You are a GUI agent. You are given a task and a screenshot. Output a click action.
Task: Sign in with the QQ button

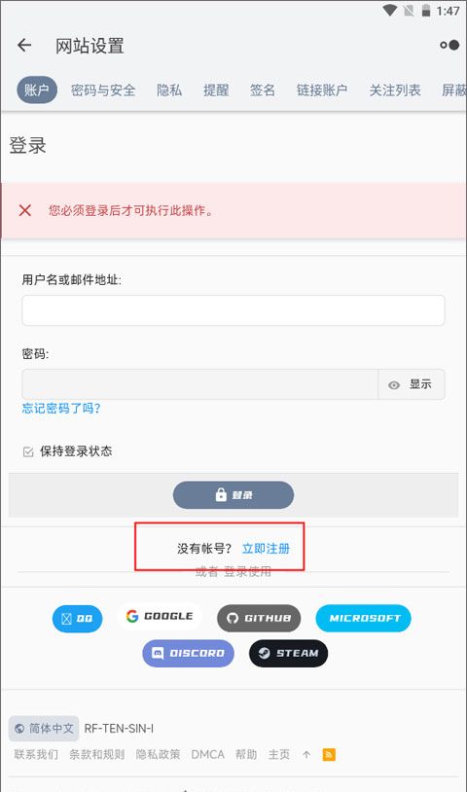77,619
